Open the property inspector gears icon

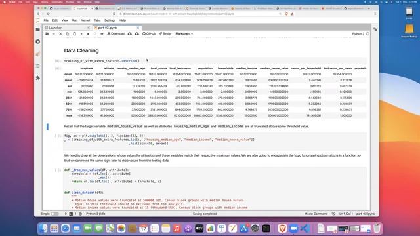[x=375, y=29]
